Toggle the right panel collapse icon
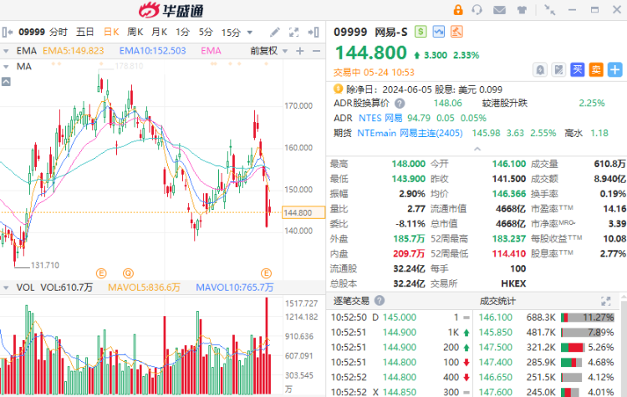This screenshot has width=627, height=397. [313, 32]
